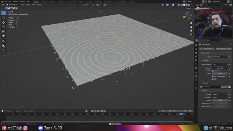Switch to the Sculpting workspace tab
Screen dimensions: 233x131
point(52,2)
